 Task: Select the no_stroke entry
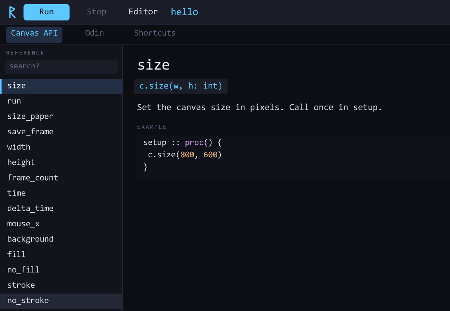click(x=61, y=301)
